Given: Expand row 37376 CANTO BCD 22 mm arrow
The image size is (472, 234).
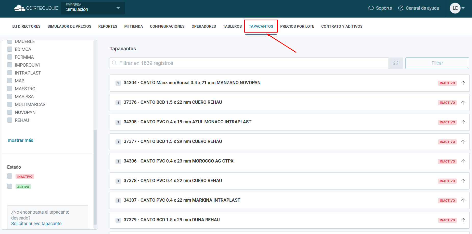Looking at the screenshot, I should pyautogui.click(x=463, y=103).
